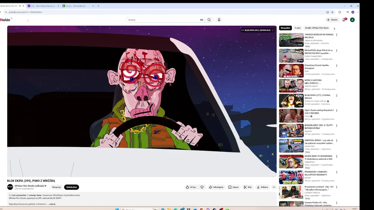Click #walaszek hashtag
This screenshot has height=210, width=374.
[x=47, y=195]
